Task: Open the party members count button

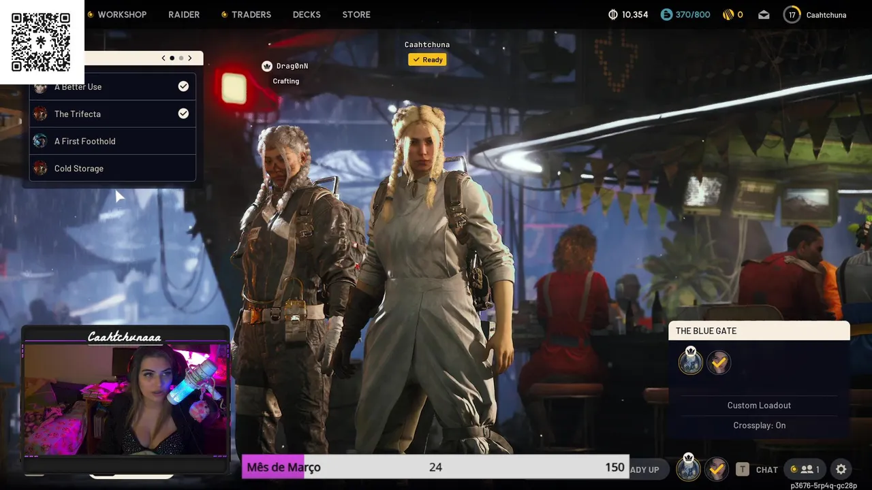Action: click(x=806, y=469)
